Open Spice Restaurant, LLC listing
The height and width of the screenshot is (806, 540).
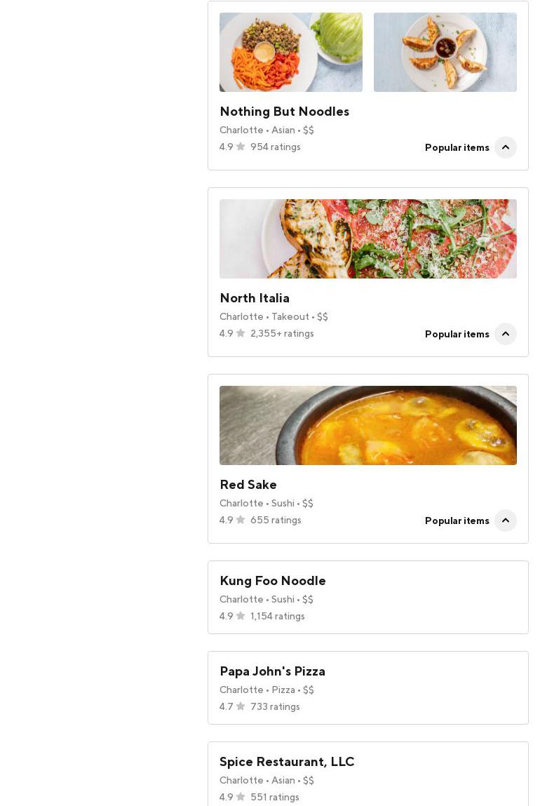click(287, 762)
